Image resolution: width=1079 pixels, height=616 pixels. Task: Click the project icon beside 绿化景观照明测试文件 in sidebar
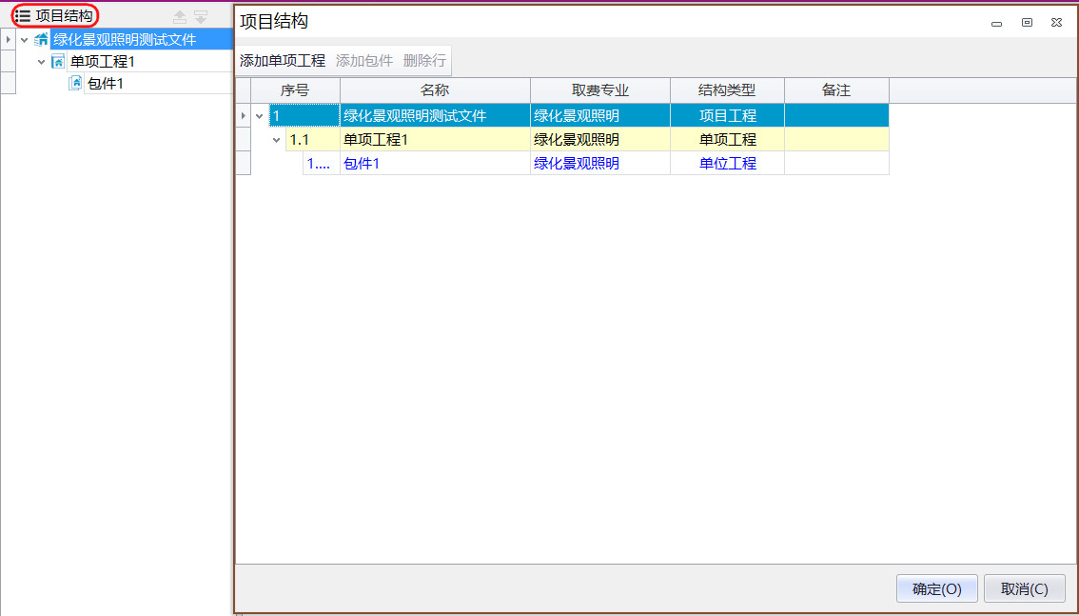point(41,40)
